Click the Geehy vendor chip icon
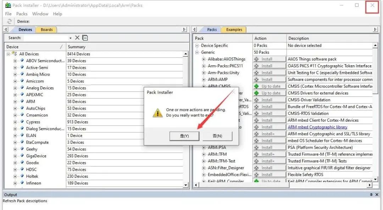 (x=22, y=149)
